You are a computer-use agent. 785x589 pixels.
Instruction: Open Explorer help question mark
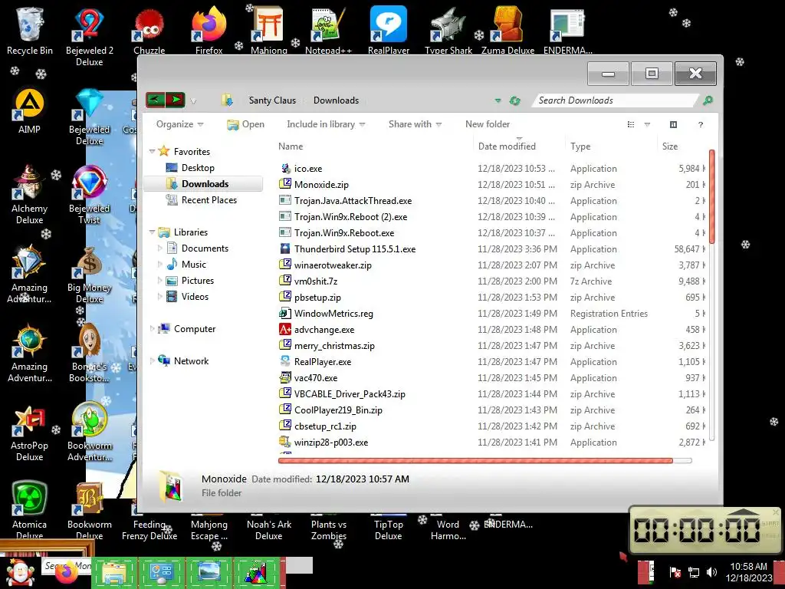click(701, 124)
